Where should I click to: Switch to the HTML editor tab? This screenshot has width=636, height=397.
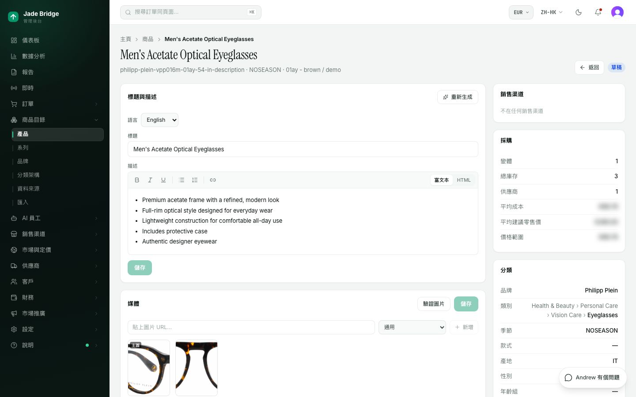tap(464, 180)
